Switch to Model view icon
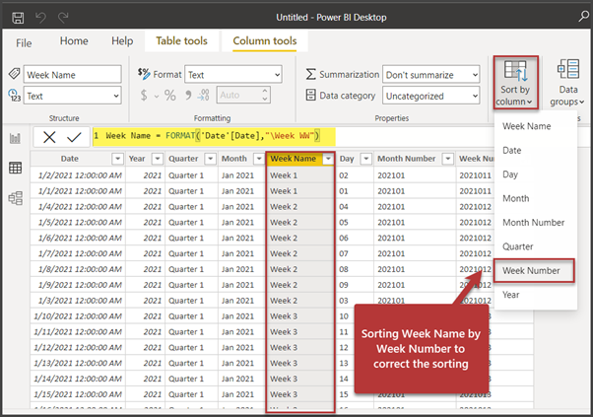The width and height of the screenshot is (593, 417). (15, 198)
